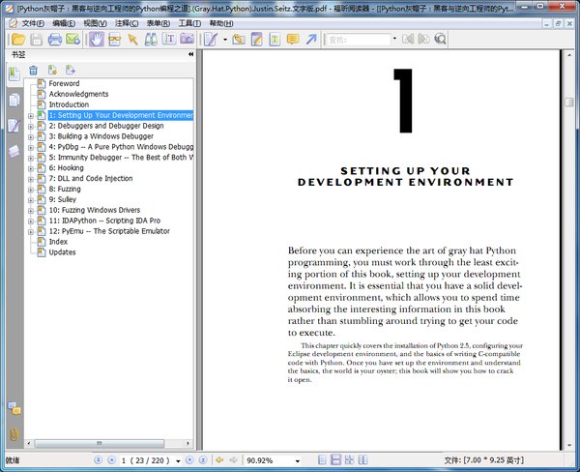Screen dimensions: 580x472
Task: Expand bookmark 3: Building a Windows Debugger
Action: 31,137
